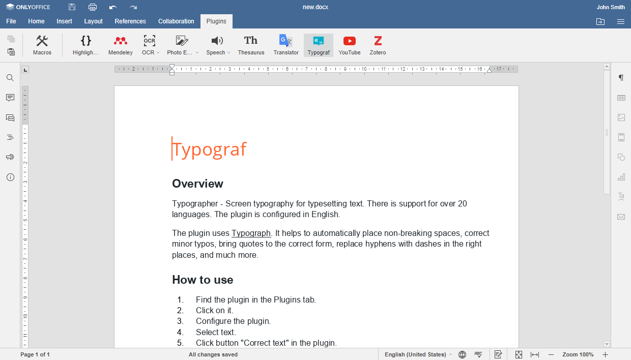Image resolution: width=631 pixels, height=360 pixels.
Task: Undo the last action
Action: (113, 7)
